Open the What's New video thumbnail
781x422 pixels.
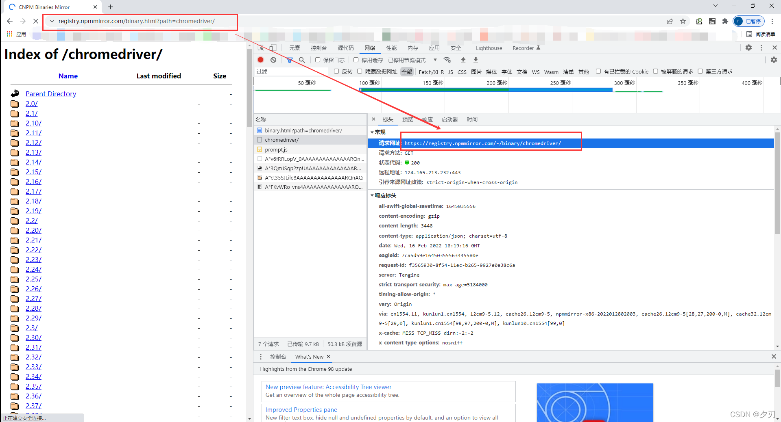pyautogui.click(x=595, y=403)
